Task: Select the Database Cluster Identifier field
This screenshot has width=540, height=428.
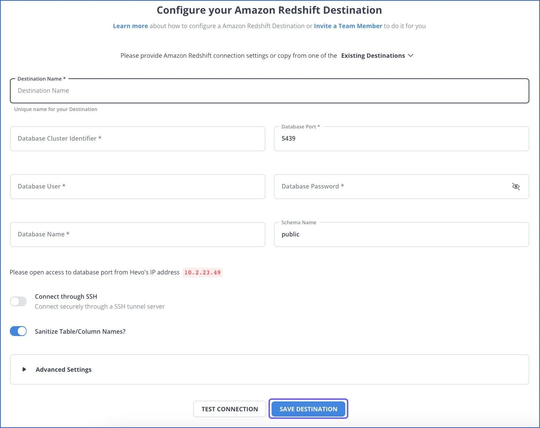Action: [137, 139]
